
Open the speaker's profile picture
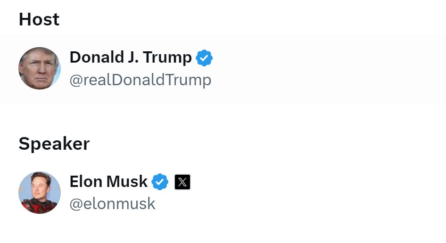40,193
